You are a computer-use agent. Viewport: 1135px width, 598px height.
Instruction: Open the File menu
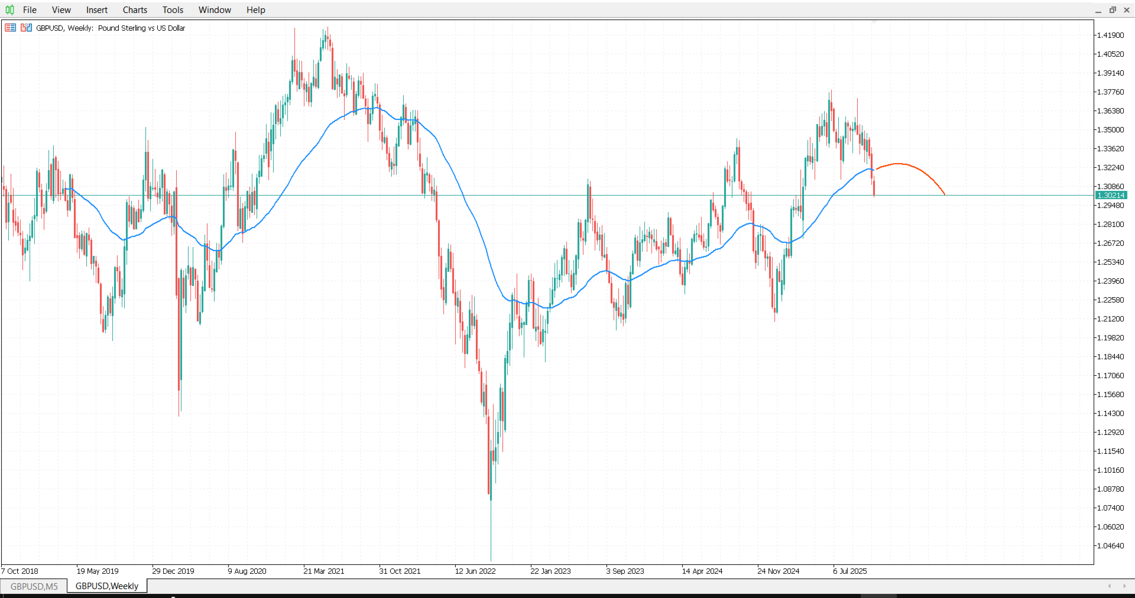(30, 10)
